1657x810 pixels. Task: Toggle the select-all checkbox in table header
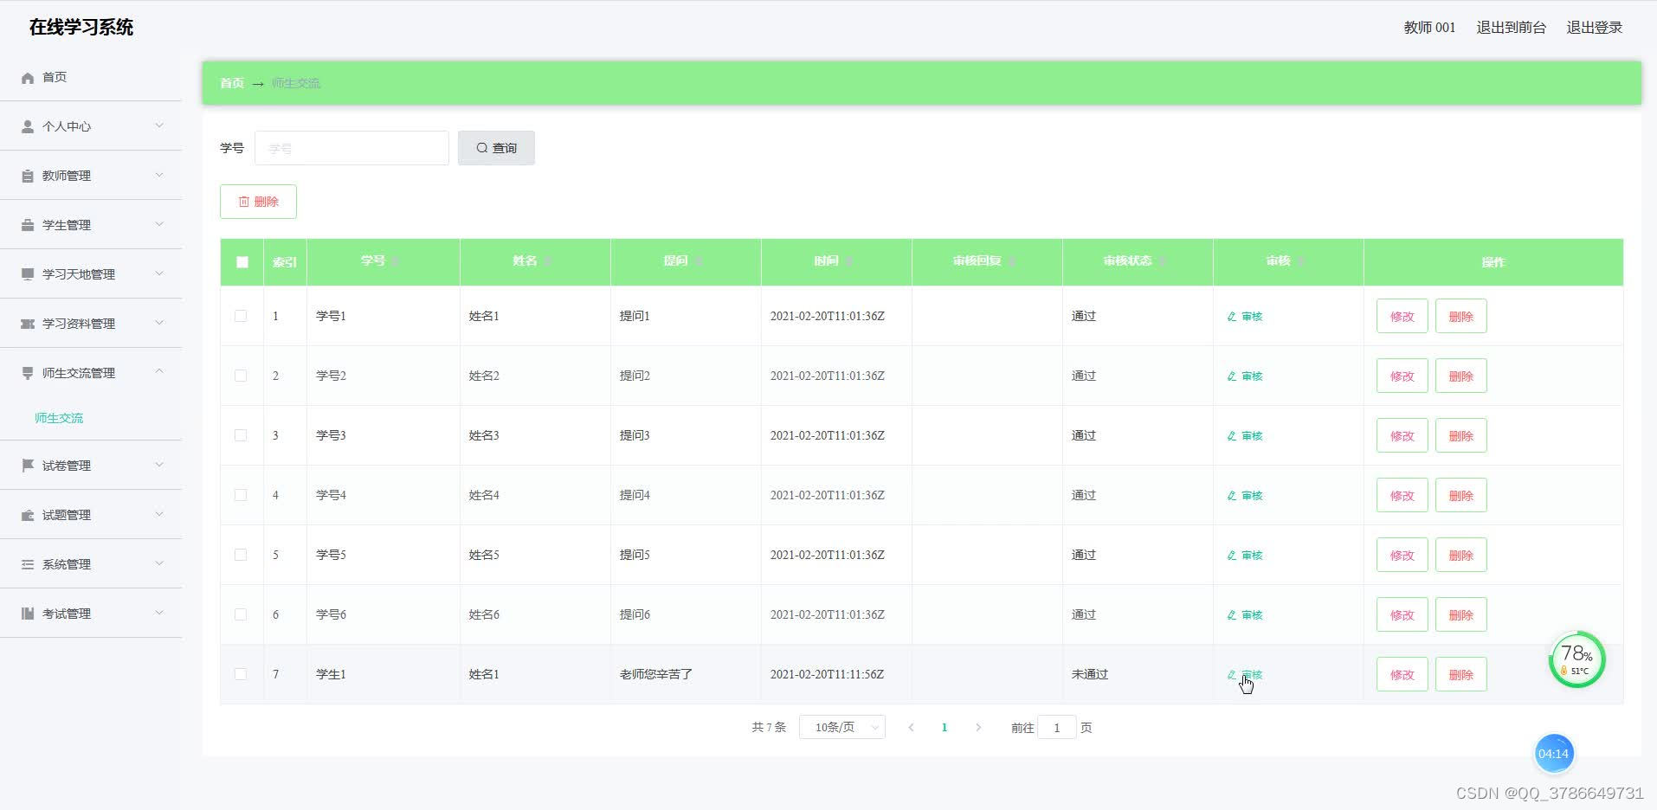coord(242,262)
